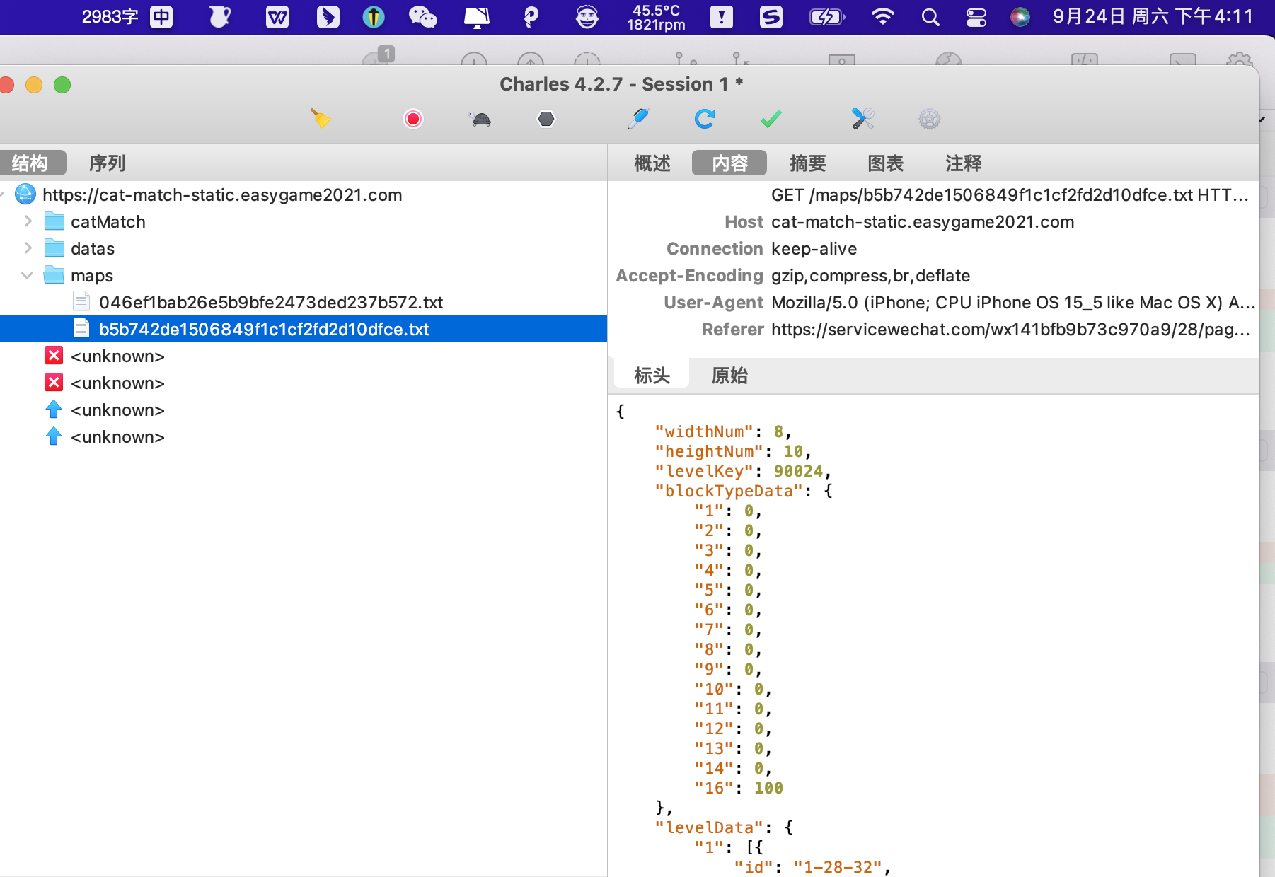Open the 原始 view of the request

click(x=729, y=375)
